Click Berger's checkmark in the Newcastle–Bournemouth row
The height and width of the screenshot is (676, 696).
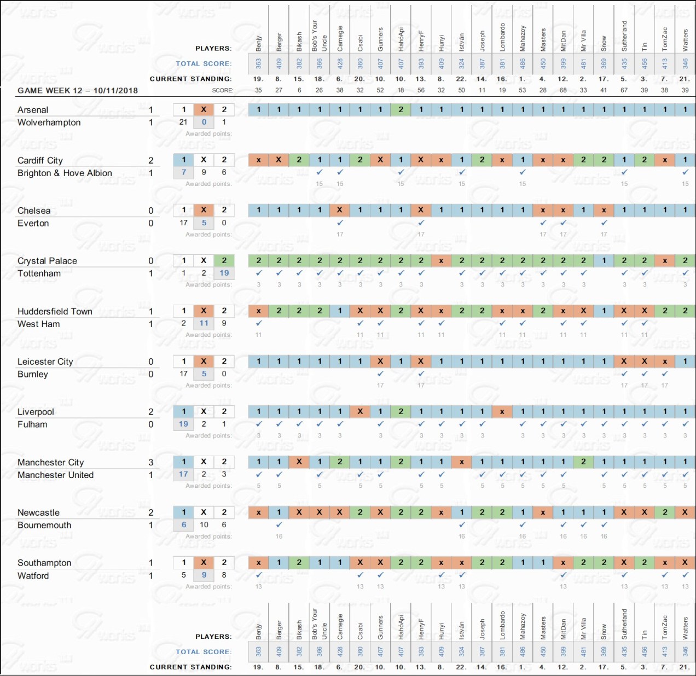pyautogui.click(x=279, y=525)
